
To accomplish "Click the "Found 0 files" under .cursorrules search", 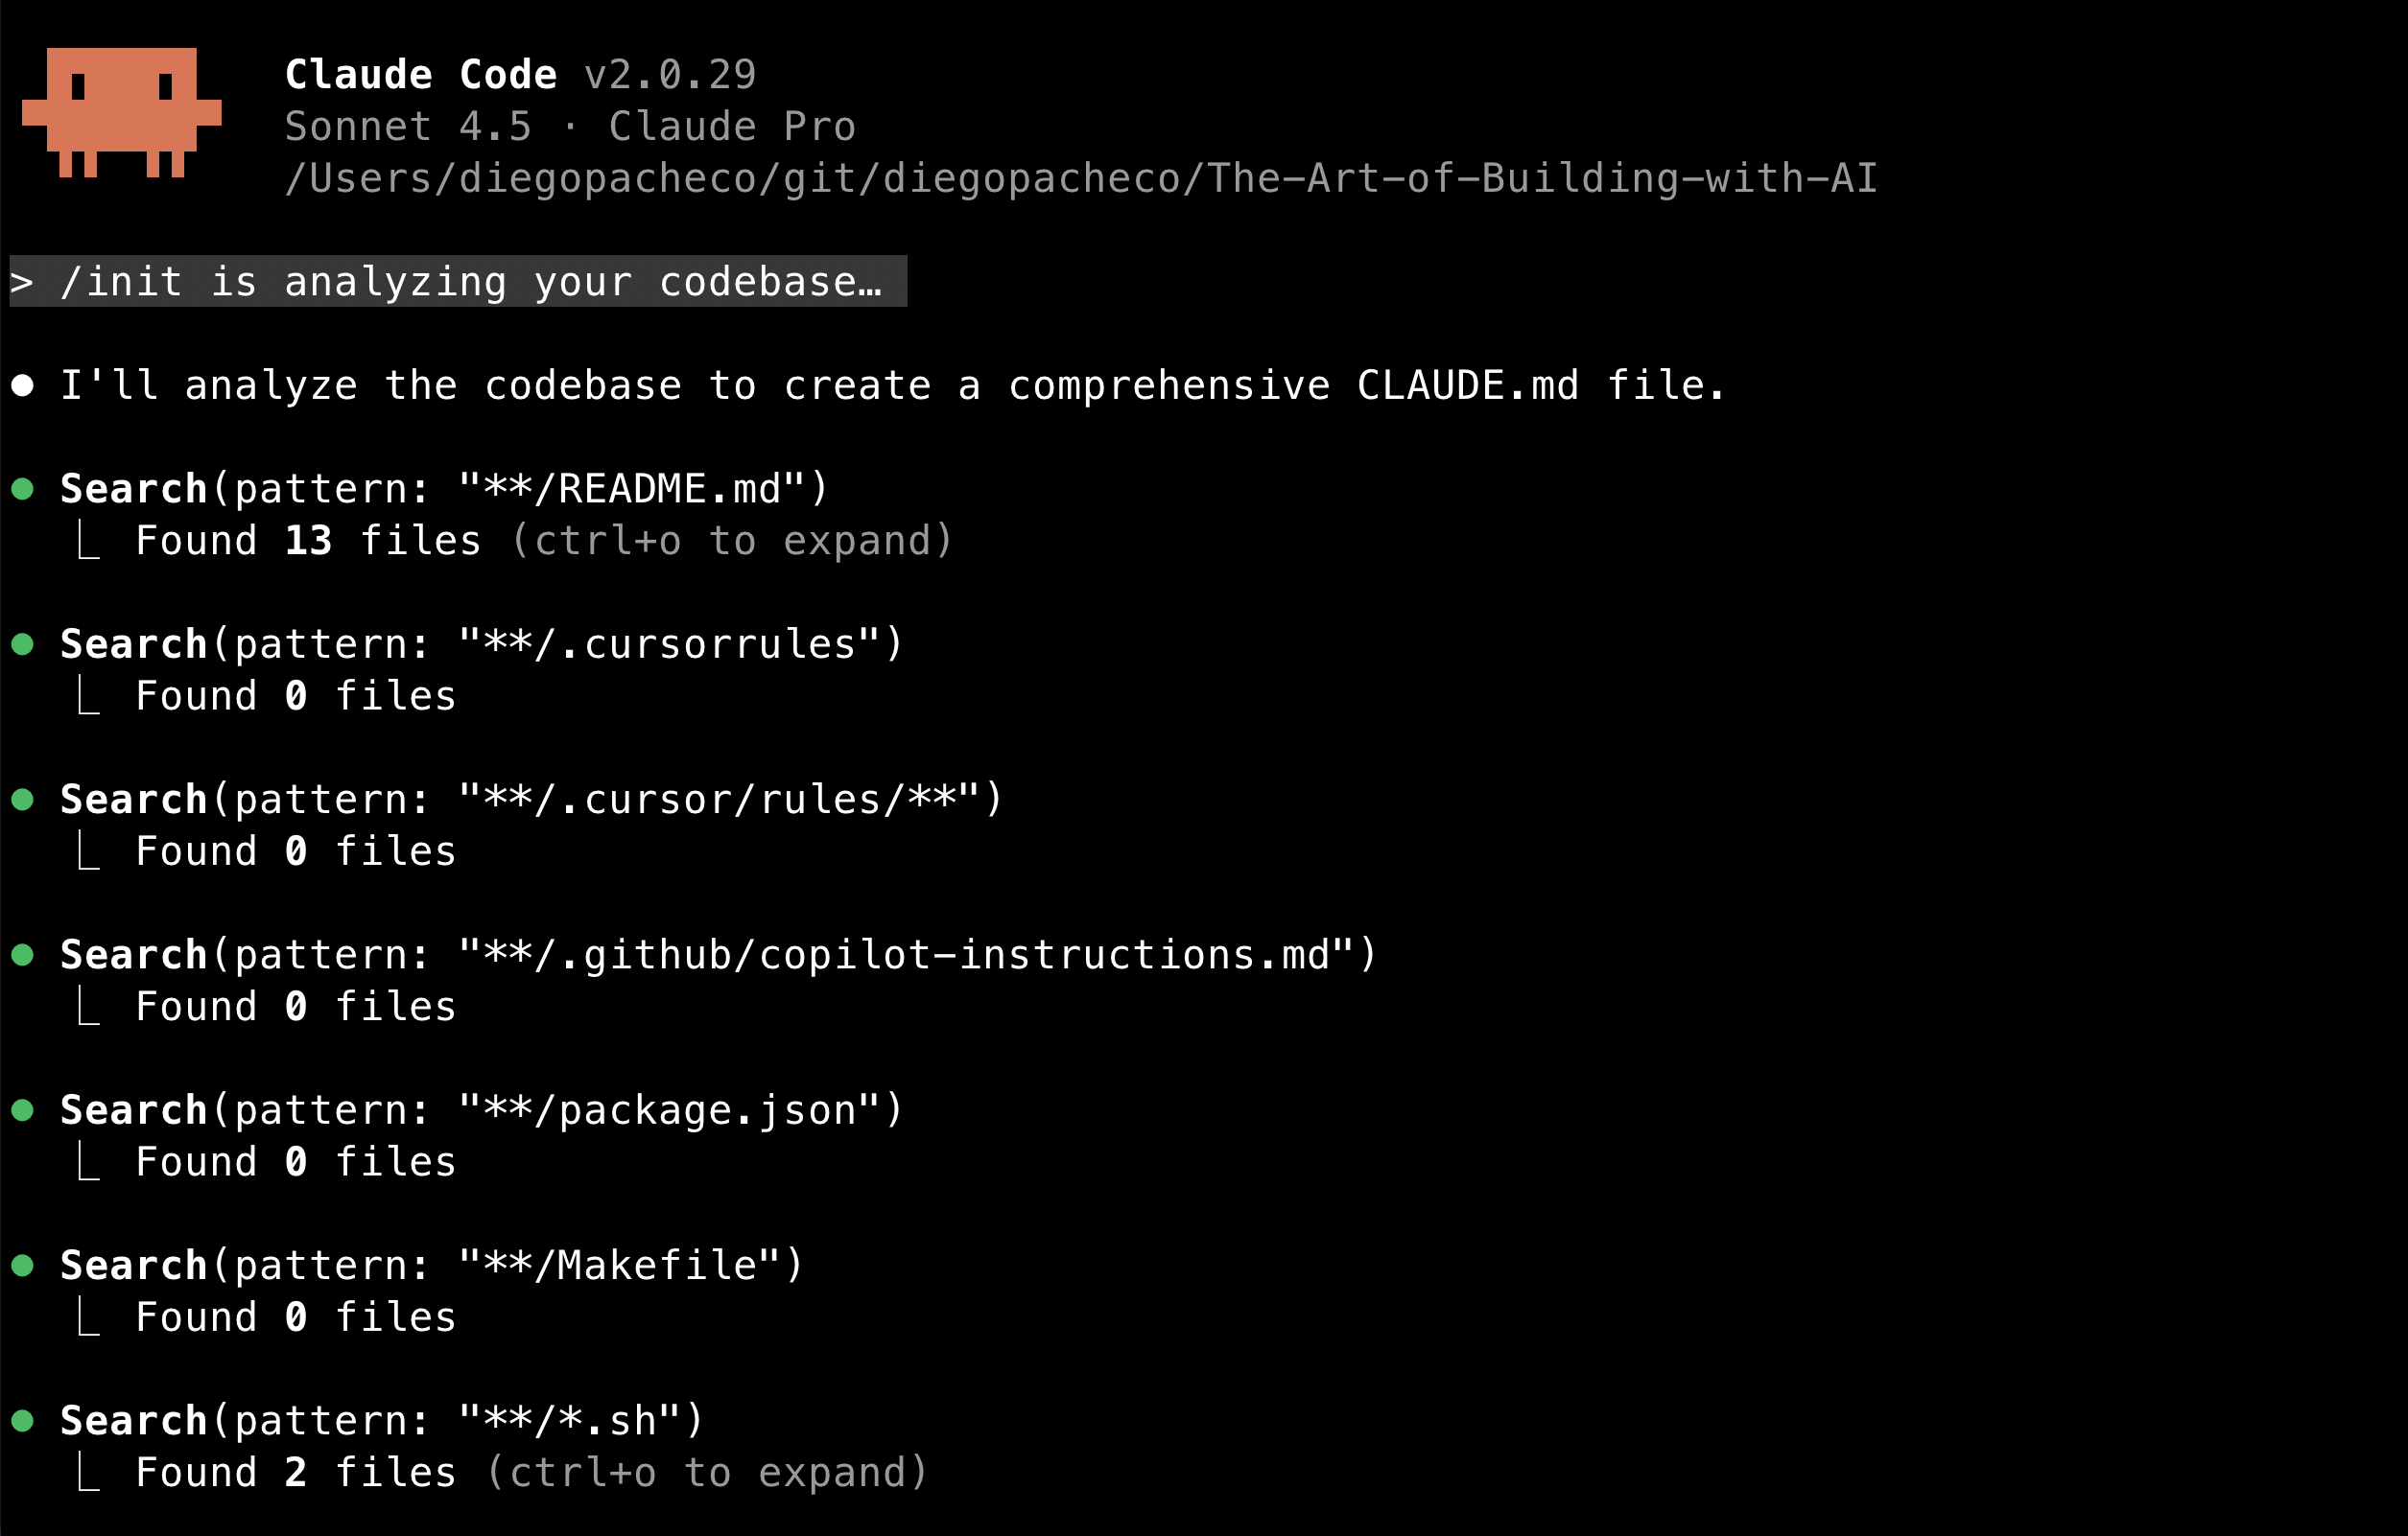I will tap(296, 696).
